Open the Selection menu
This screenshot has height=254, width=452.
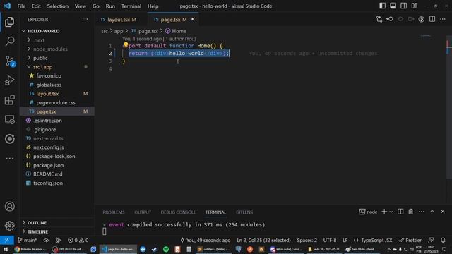pyautogui.click(x=58, y=6)
